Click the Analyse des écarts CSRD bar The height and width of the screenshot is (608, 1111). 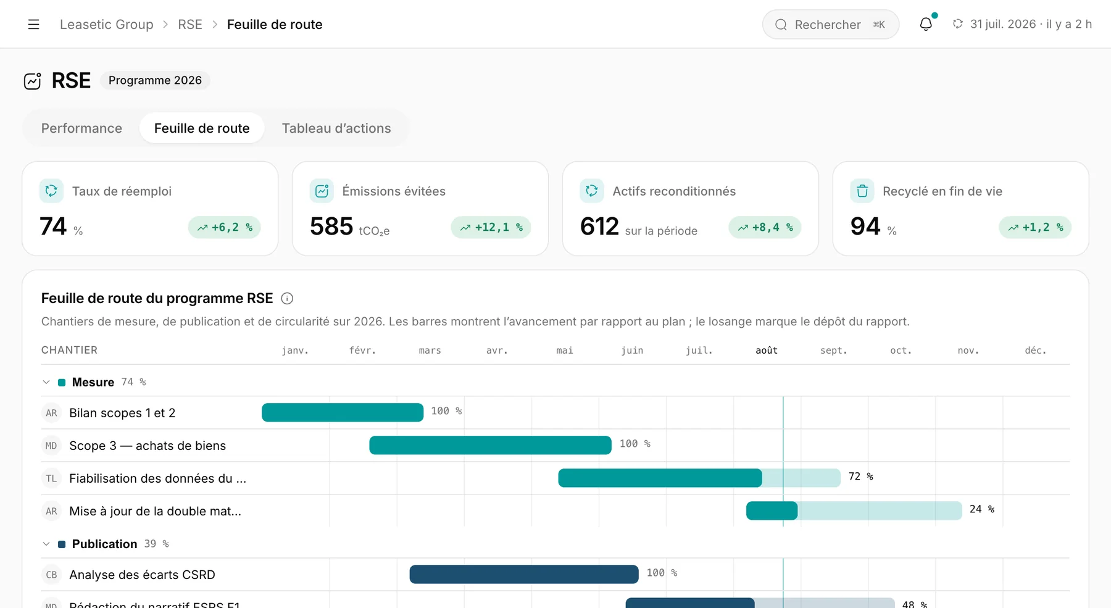click(524, 574)
